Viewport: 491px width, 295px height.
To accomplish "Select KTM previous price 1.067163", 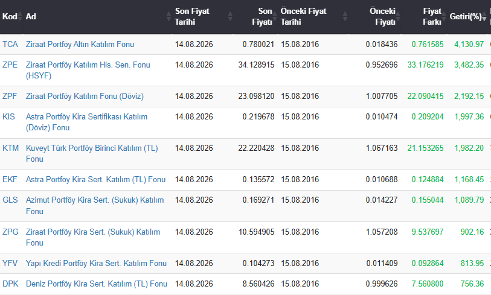I will [382, 148].
